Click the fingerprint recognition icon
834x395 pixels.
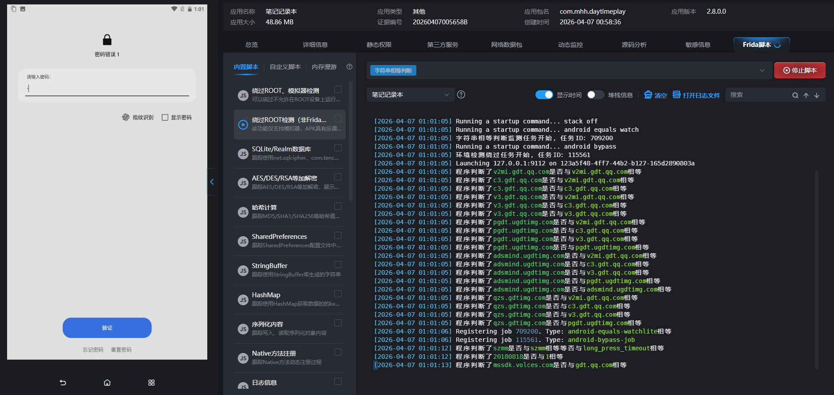click(126, 117)
